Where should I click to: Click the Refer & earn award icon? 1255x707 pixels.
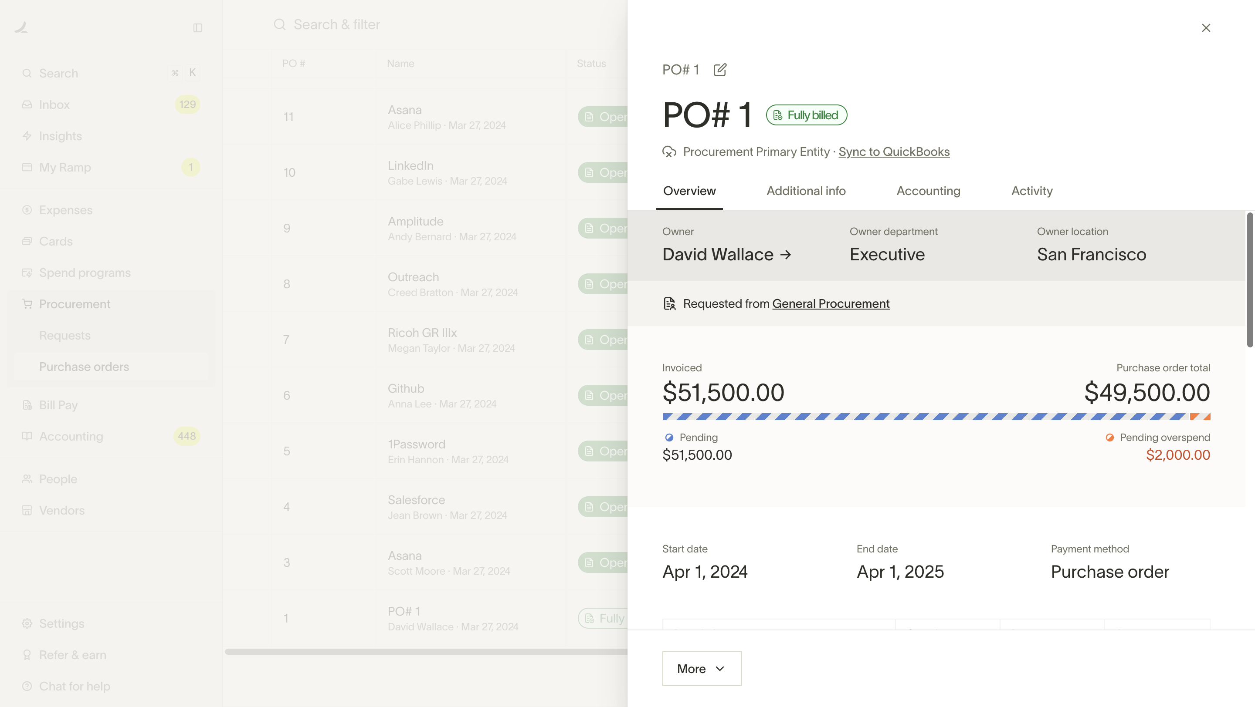(x=27, y=655)
